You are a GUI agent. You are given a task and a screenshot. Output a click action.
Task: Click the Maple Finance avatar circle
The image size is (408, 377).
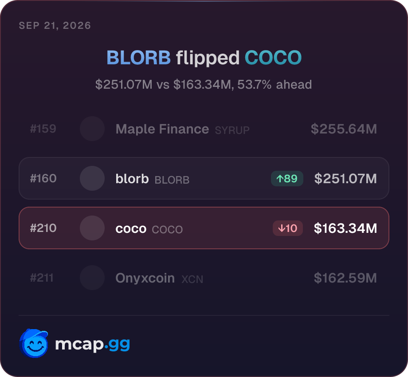pyautogui.click(x=92, y=129)
